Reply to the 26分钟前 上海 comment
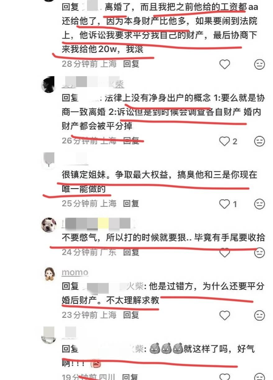 click(x=131, y=141)
